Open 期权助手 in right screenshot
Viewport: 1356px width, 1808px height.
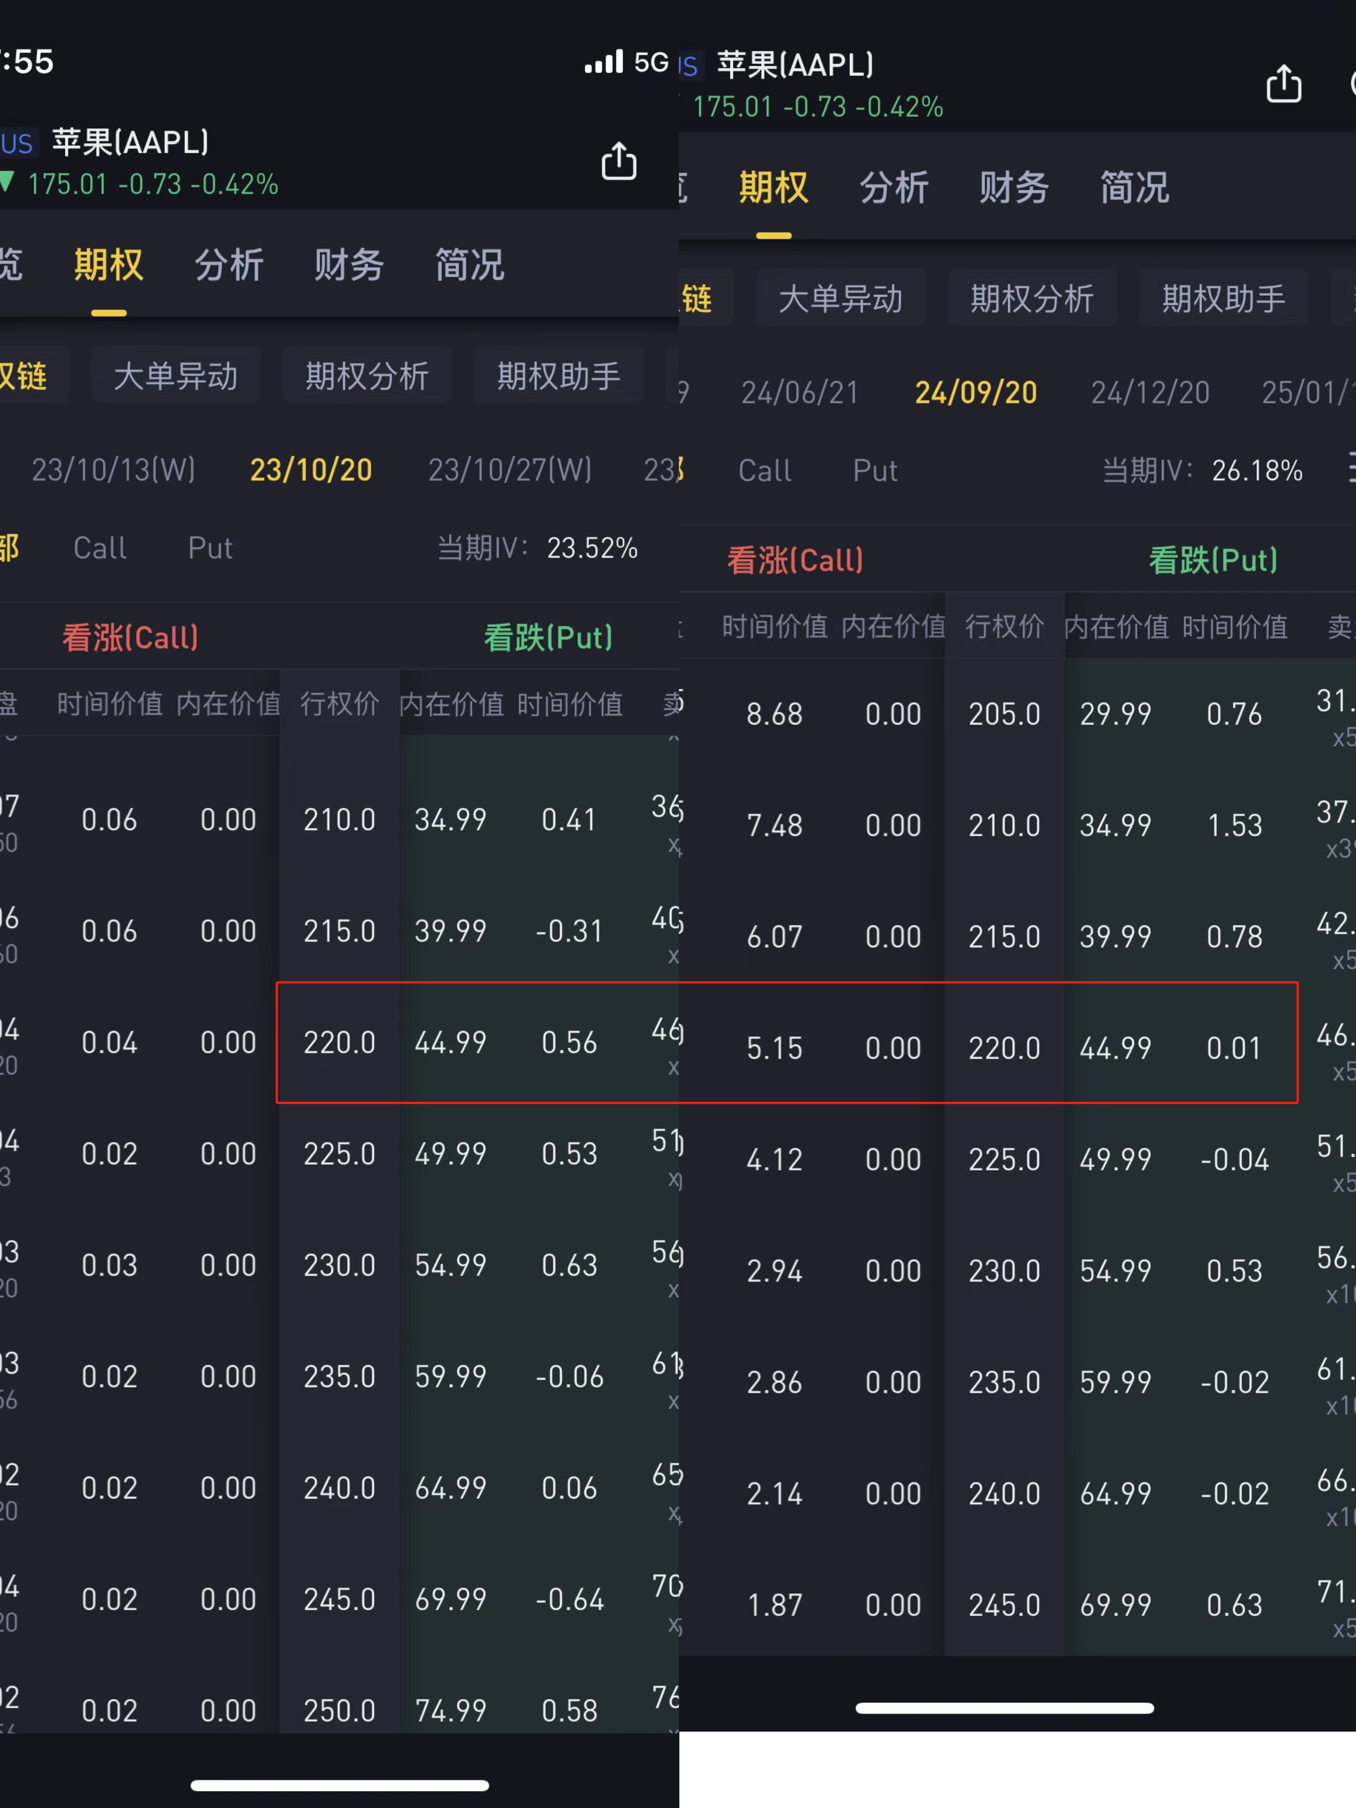pyautogui.click(x=1224, y=298)
